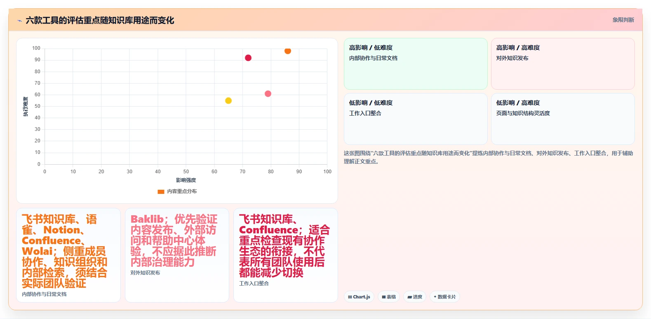
Task: Open the 低影响 / 高难度 quadrant card
Action: click(563, 119)
